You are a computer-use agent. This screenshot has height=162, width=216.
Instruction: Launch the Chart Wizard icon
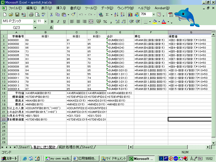tap(131, 14)
